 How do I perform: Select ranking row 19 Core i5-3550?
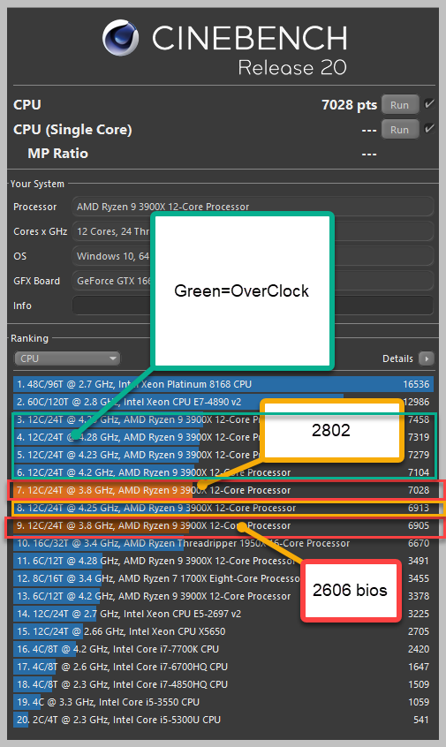tap(223, 702)
